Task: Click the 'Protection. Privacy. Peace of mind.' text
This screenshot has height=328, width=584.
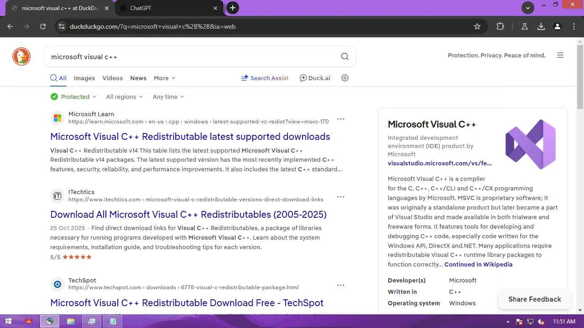Action: (496, 56)
